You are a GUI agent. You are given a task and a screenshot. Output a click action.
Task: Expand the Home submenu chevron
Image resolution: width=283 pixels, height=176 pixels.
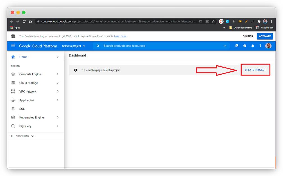[58, 57]
